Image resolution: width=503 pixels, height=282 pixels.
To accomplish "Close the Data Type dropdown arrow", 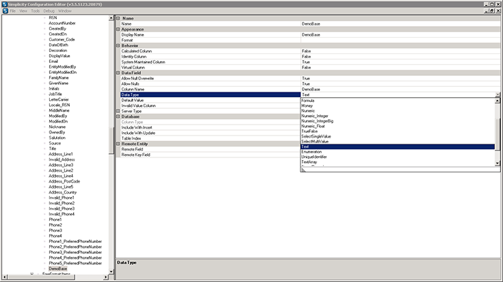I will pyautogui.click(x=498, y=94).
